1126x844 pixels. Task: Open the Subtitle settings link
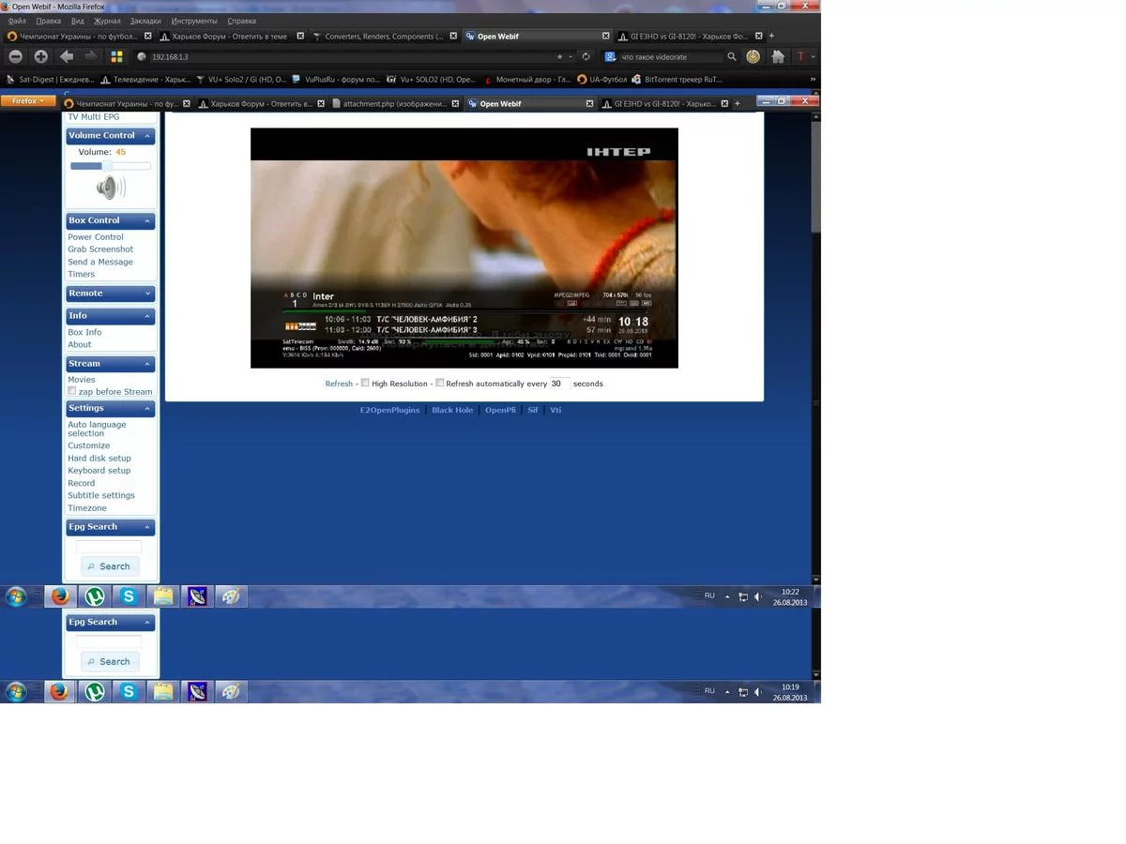[101, 495]
